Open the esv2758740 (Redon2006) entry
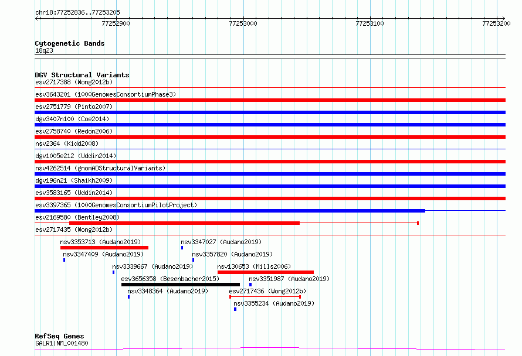This screenshot has width=522, height=356. coord(74,131)
